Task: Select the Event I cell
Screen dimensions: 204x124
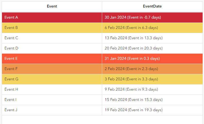Action: click(x=11, y=100)
